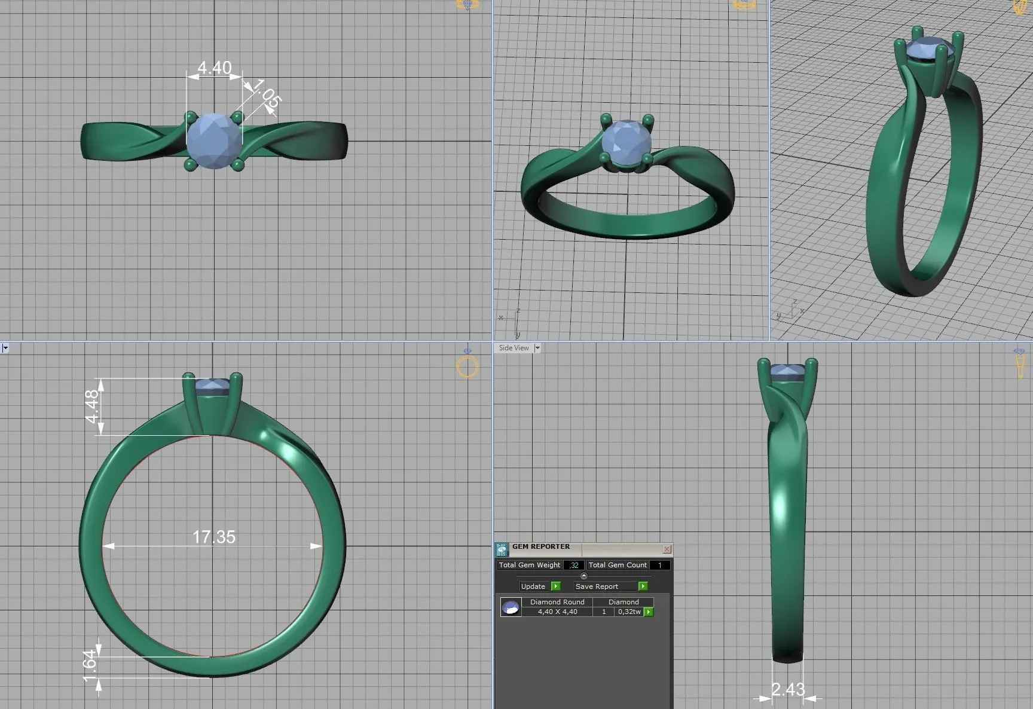This screenshot has width=1033, height=709.
Task: Click the Side View viewport title
Action: (514, 348)
